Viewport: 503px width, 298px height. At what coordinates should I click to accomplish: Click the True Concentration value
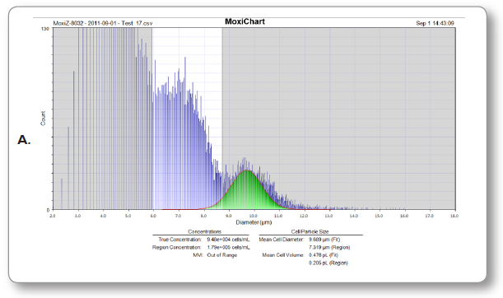(228, 240)
